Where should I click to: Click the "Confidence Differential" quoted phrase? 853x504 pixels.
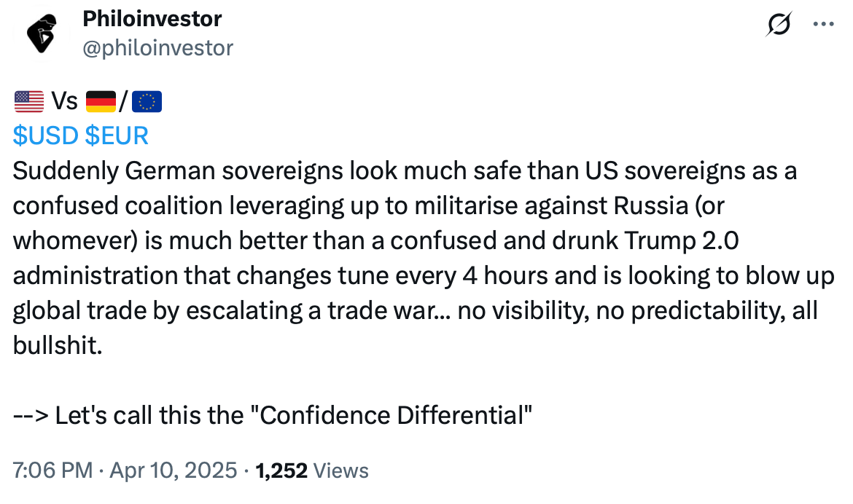[x=396, y=415]
